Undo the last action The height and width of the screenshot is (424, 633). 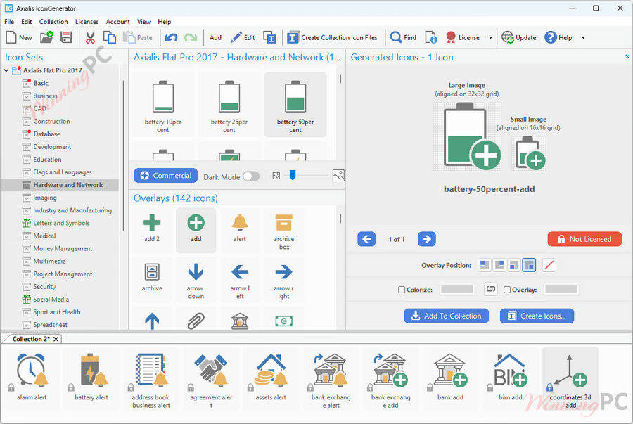coord(171,37)
